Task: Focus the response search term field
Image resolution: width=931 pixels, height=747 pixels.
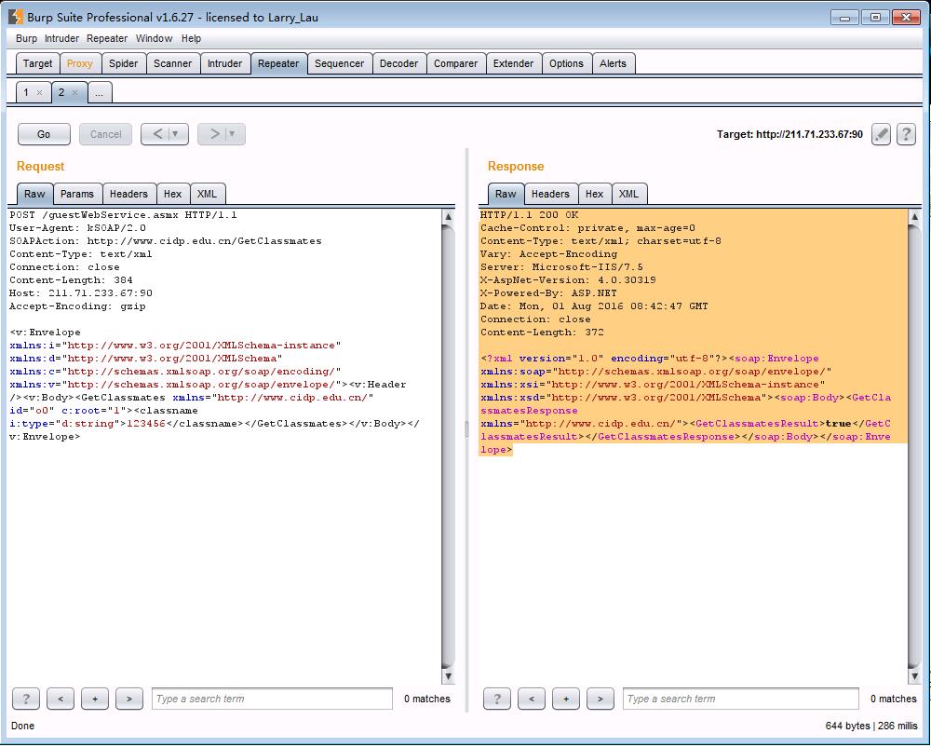Action: coord(740,699)
